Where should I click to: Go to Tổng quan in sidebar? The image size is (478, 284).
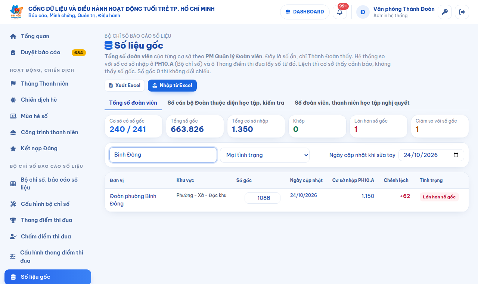[x=48, y=36]
